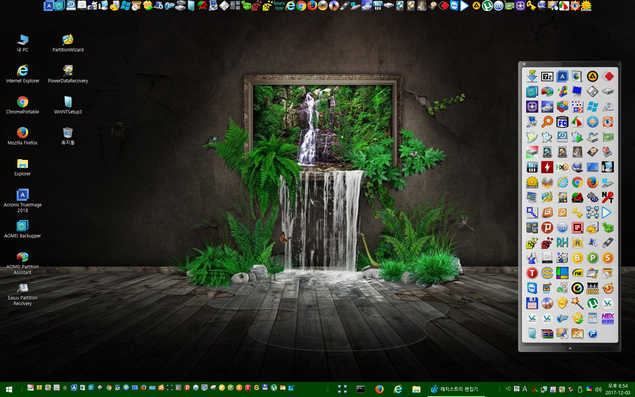This screenshot has width=635, height=397.
Task: Open green P circle icon in launcher
Action: coord(592,258)
